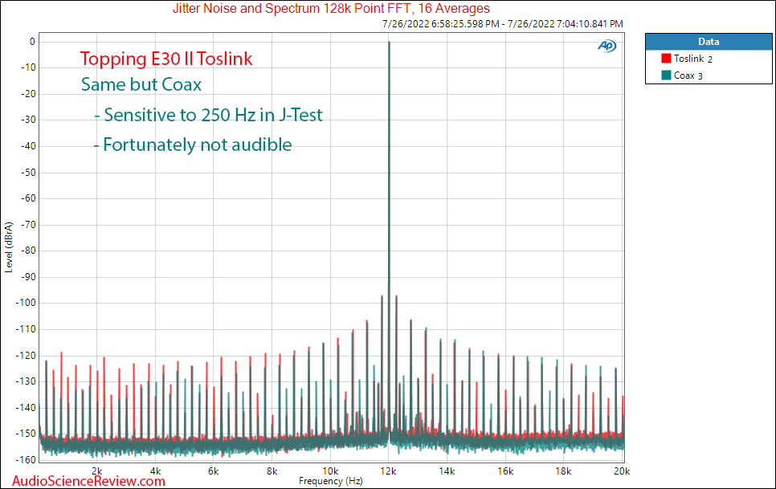Click the 6k frequency axis tick
The height and width of the screenshot is (489, 776).
(x=214, y=471)
